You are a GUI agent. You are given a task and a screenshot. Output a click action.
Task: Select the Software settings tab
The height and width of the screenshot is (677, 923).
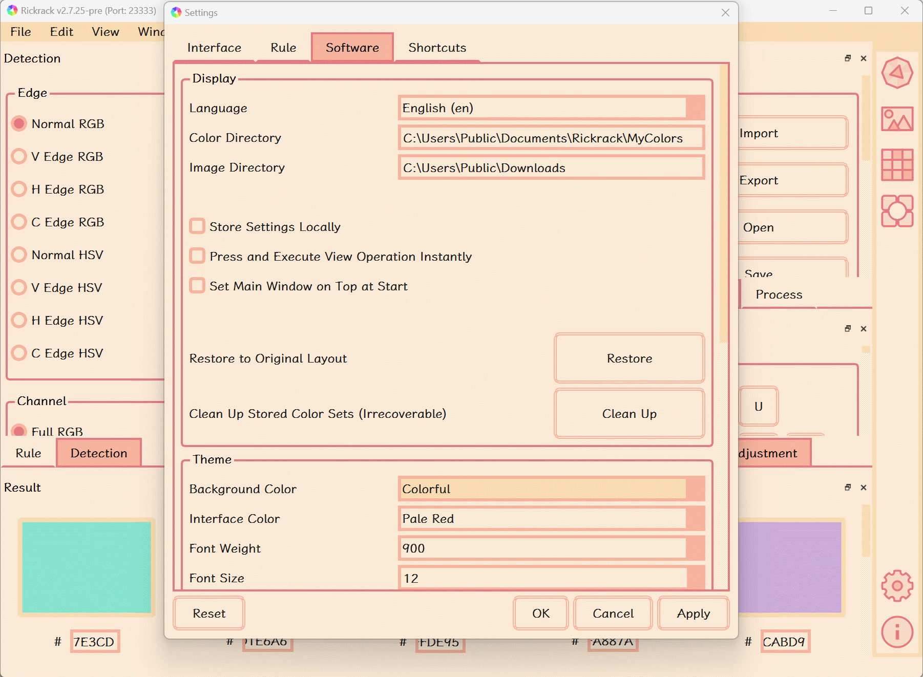[352, 48]
